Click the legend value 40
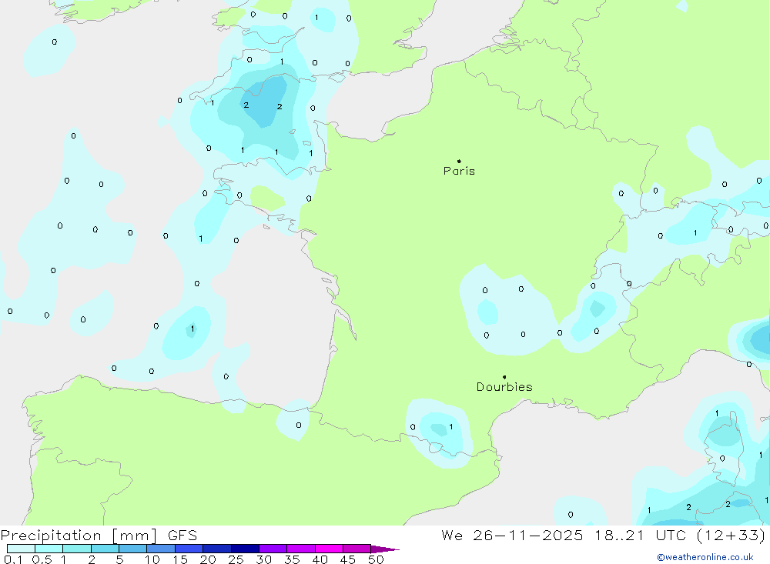This screenshot has width=770, height=564. [320, 559]
